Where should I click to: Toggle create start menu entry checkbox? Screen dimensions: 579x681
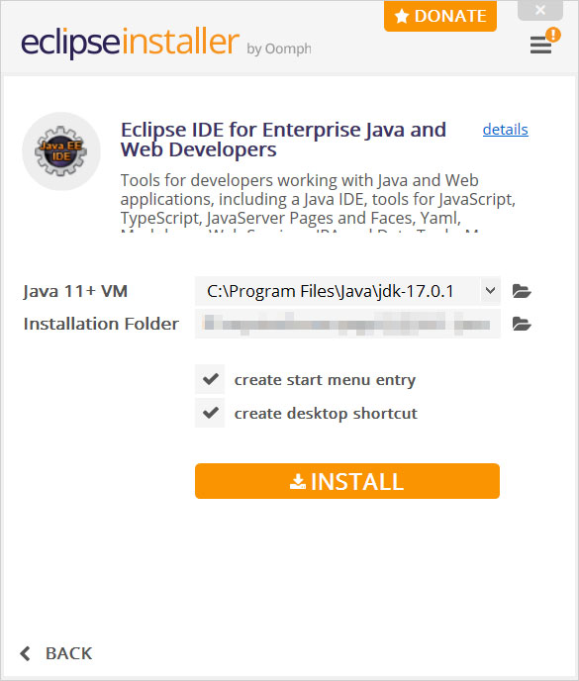click(x=210, y=379)
